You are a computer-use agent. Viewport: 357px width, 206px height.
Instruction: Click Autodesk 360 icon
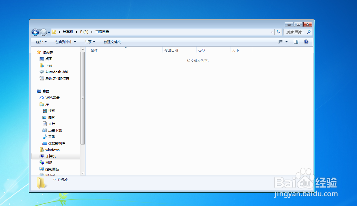click(x=42, y=72)
